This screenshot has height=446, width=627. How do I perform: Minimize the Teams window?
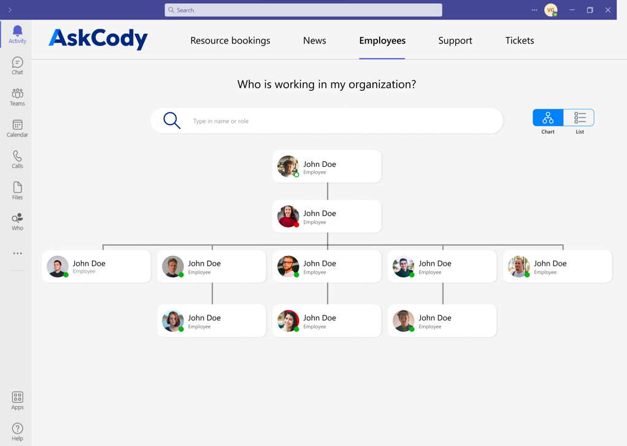click(x=572, y=10)
